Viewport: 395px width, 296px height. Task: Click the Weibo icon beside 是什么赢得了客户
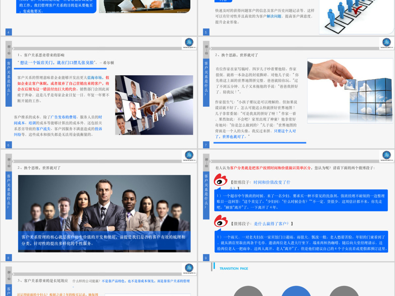tap(221, 221)
